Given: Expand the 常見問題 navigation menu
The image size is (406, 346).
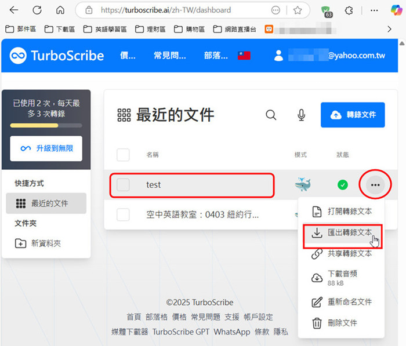Looking at the screenshot, I should point(169,56).
